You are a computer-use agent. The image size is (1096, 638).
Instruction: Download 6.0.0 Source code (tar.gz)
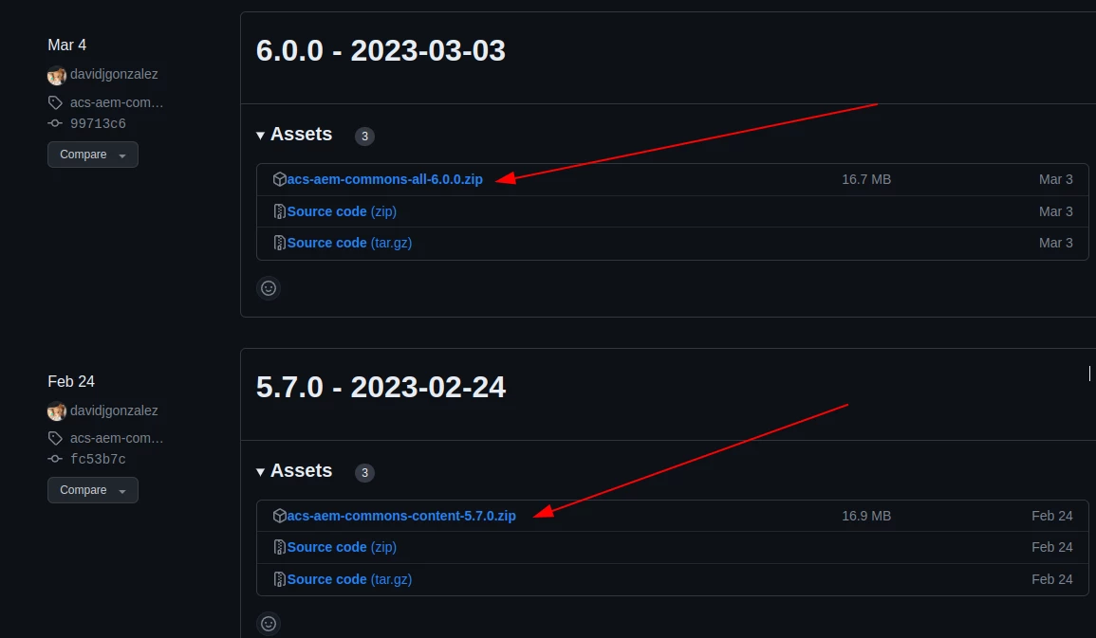349,243
